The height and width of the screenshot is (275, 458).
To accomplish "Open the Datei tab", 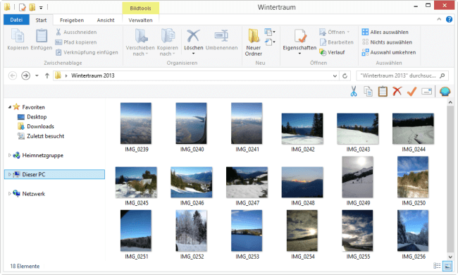I will [x=16, y=20].
